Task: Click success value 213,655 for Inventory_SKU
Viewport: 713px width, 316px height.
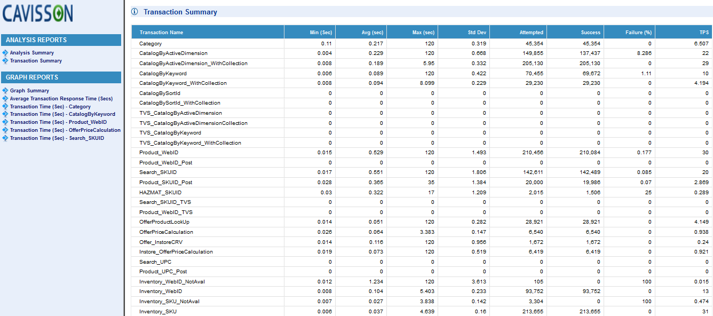Action: (590, 312)
